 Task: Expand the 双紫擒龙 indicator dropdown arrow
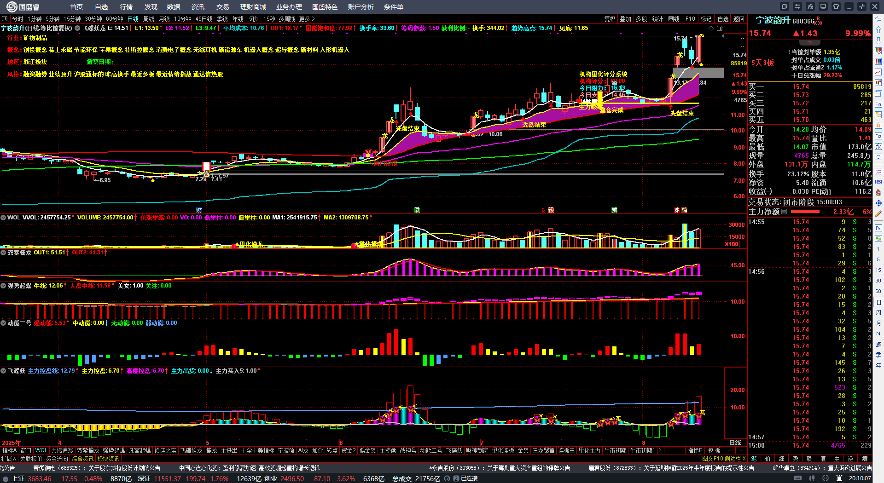click(3, 253)
